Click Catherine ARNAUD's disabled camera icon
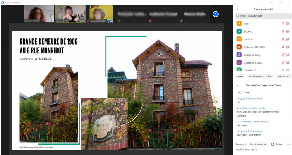The width and height of the screenshot is (292, 155). point(288,47)
